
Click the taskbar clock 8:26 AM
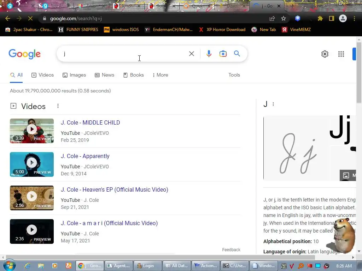[344, 266]
